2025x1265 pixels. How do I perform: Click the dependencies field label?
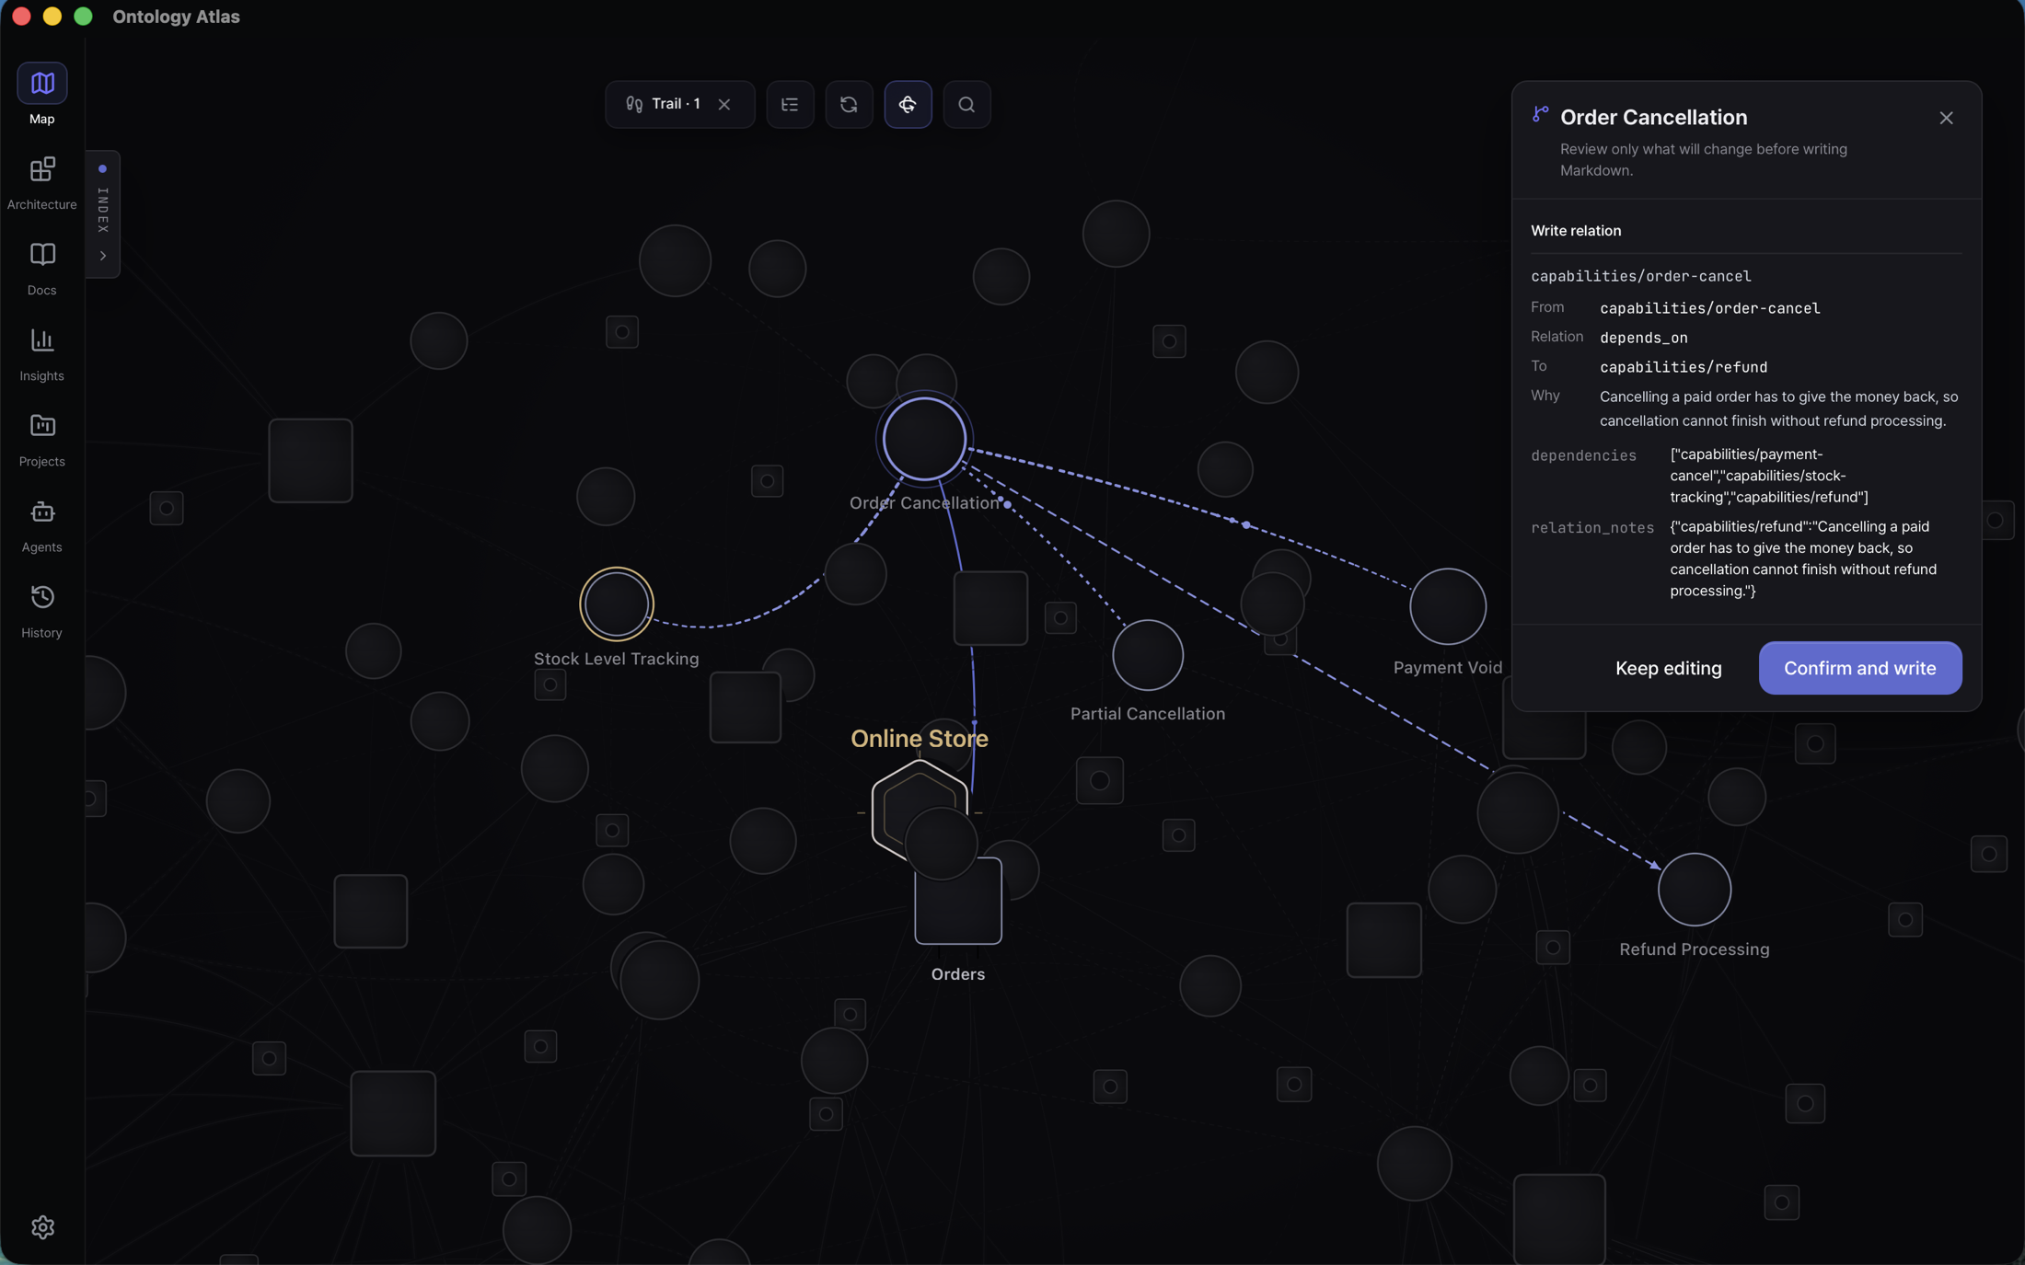[x=1583, y=455]
